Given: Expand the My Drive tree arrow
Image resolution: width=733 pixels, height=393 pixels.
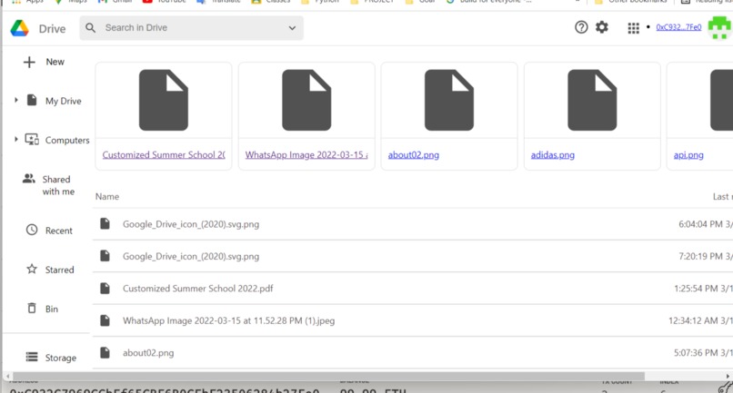Looking at the screenshot, I should coord(15,100).
